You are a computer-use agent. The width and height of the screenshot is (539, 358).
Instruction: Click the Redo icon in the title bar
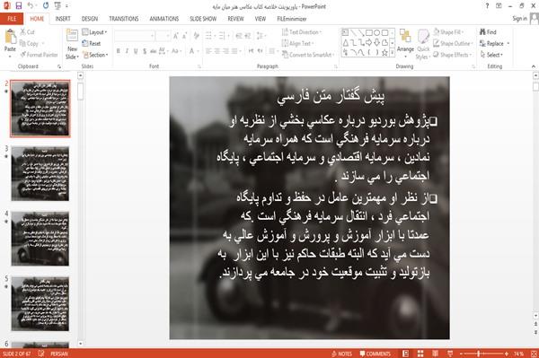46,6
